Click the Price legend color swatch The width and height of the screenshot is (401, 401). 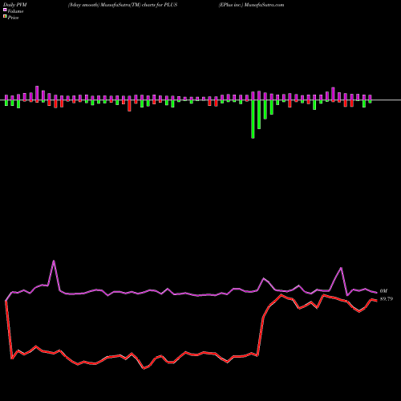(x=5, y=17)
